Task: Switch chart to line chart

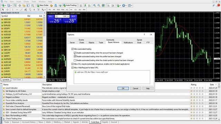Action: pos(90,6)
